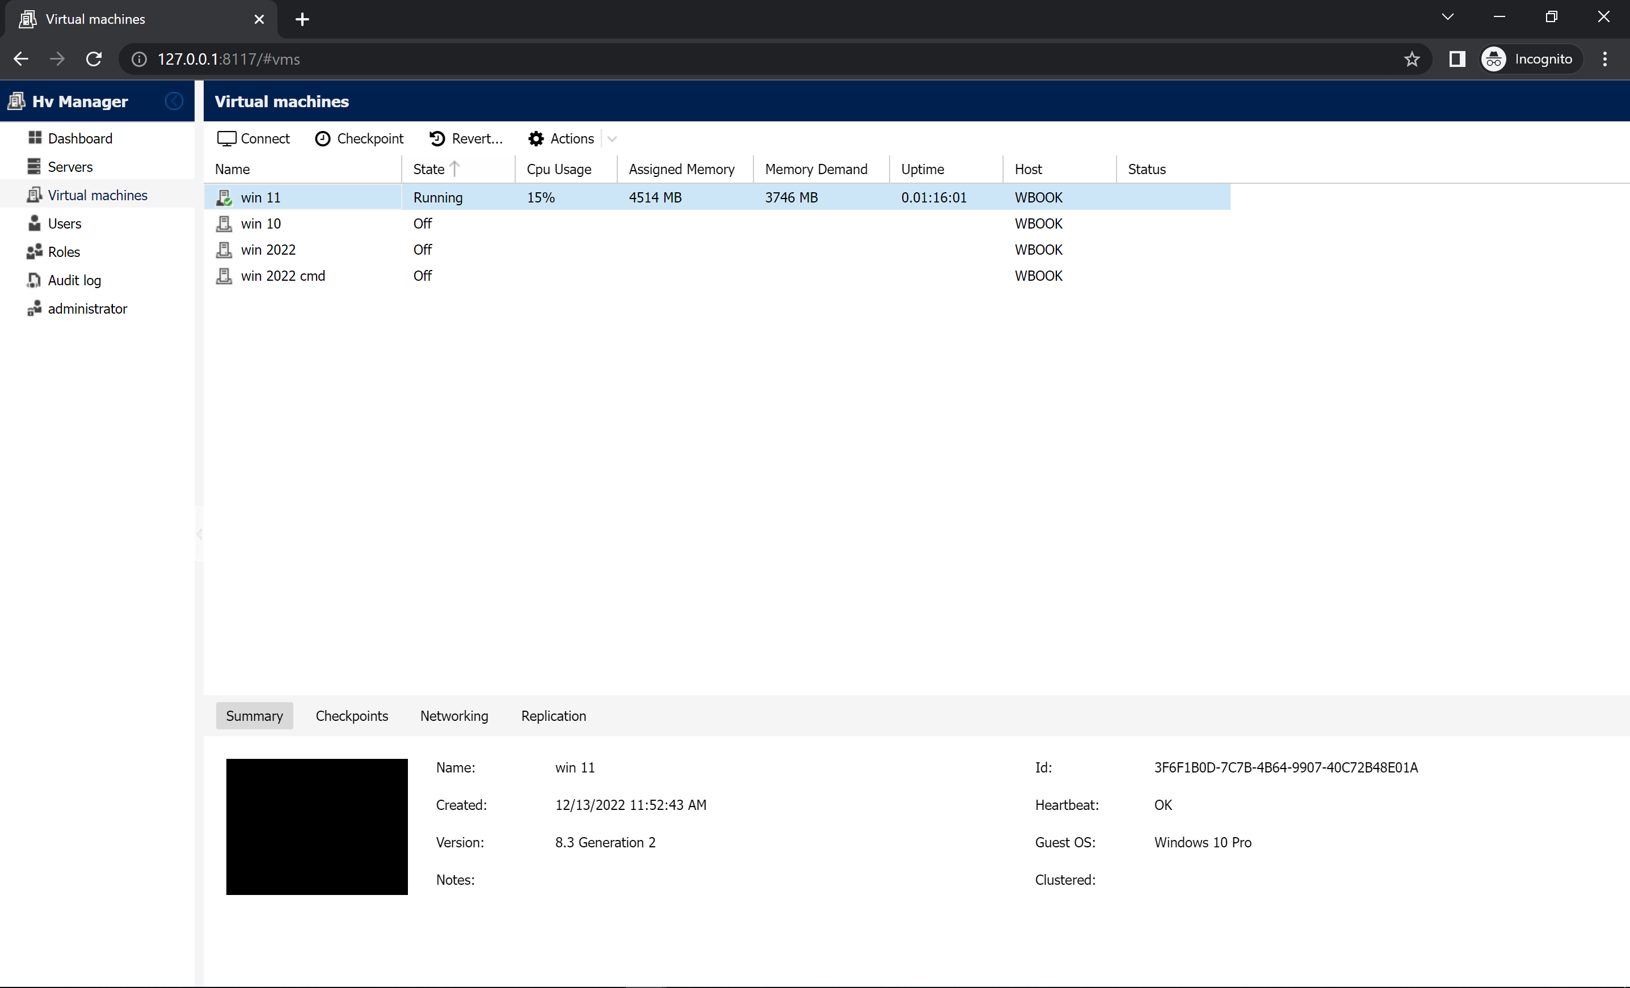Open Servers via its rack icon
The width and height of the screenshot is (1630, 988).
35,166
